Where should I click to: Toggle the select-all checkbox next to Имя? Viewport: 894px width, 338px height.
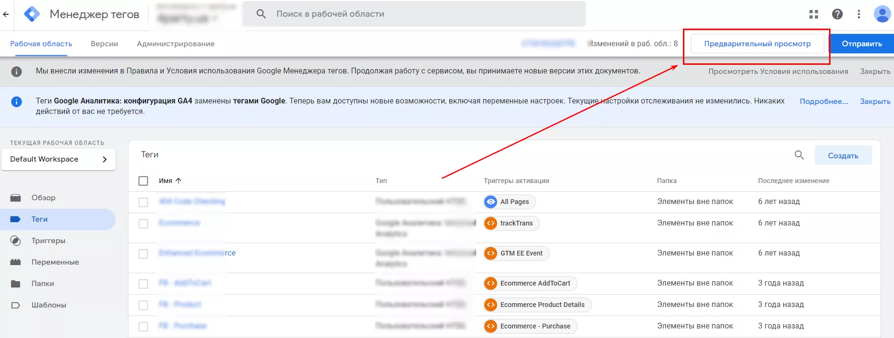(143, 181)
